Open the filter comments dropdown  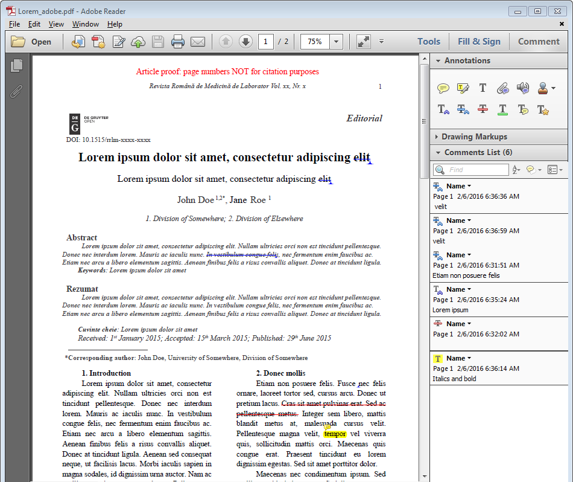(x=534, y=170)
